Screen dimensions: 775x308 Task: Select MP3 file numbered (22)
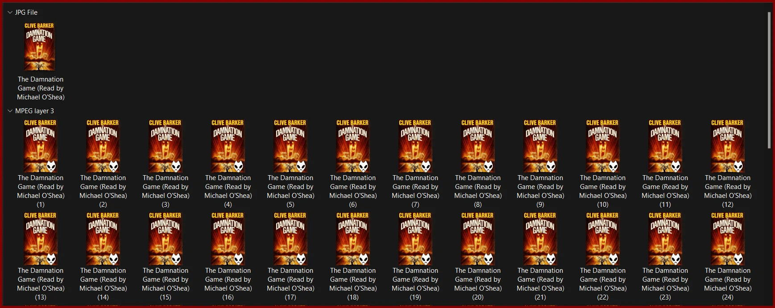tap(603, 256)
